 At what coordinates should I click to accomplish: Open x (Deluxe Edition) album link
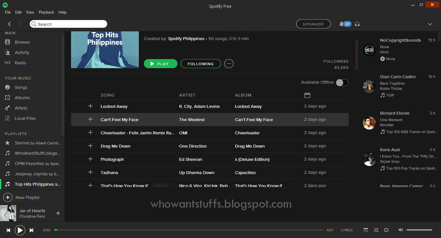tap(252, 159)
